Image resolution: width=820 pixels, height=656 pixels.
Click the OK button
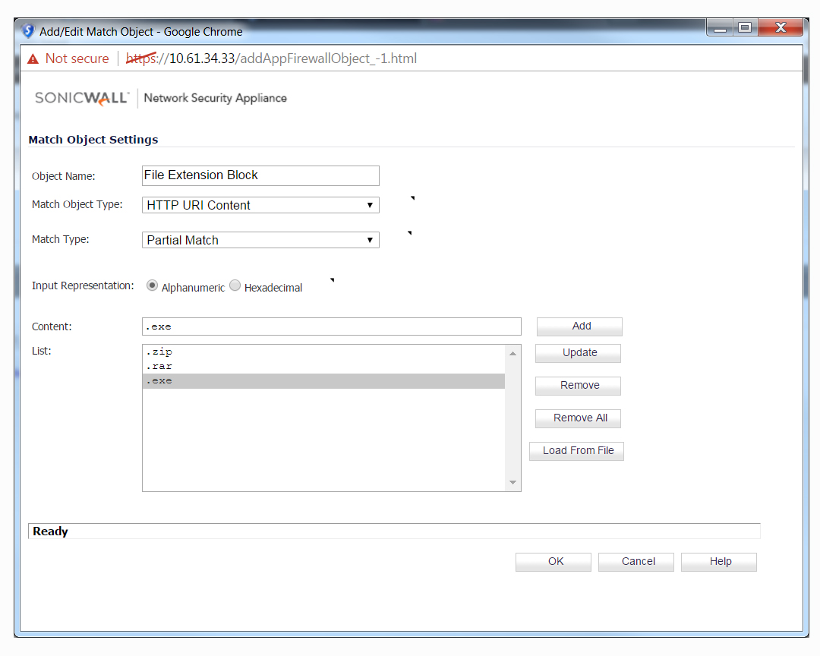pos(553,562)
